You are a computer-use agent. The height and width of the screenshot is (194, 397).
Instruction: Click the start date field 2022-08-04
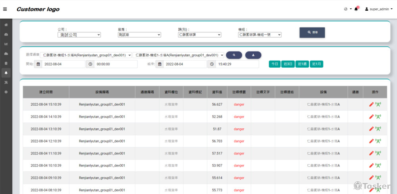pyautogui.click(x=63, y=64)
